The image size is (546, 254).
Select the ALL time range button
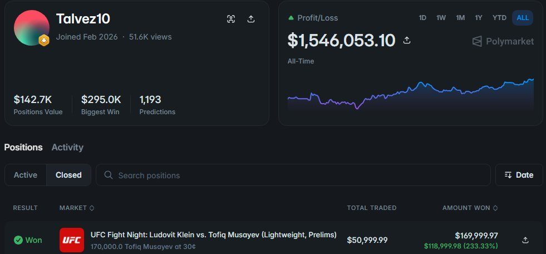coord(522,18)
